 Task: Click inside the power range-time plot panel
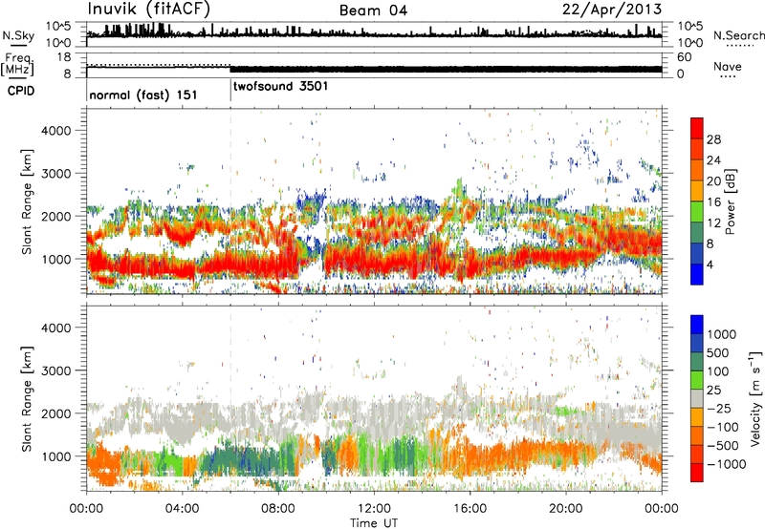click(374, 201)
